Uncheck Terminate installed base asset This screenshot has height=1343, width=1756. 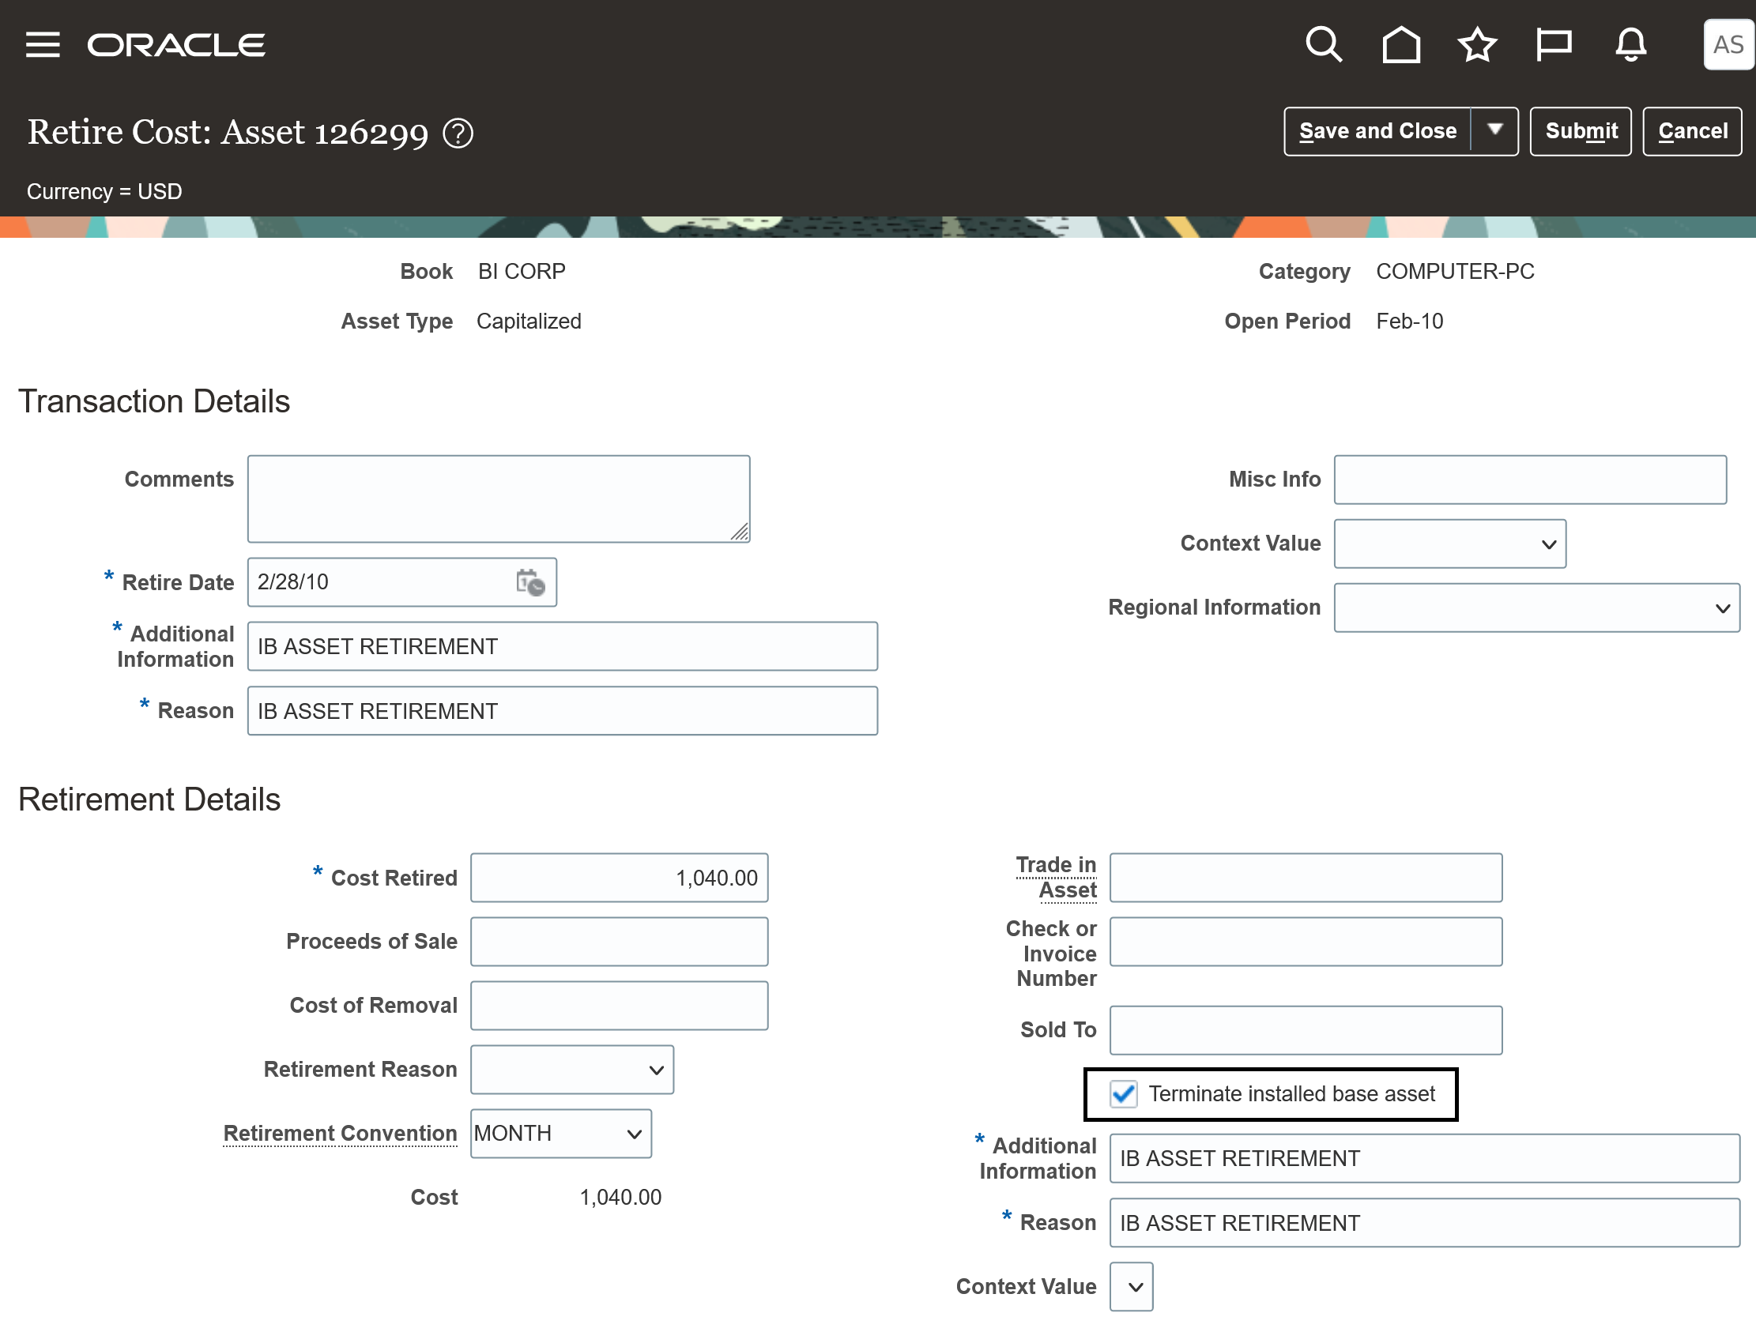[x=1124, y=1094]
